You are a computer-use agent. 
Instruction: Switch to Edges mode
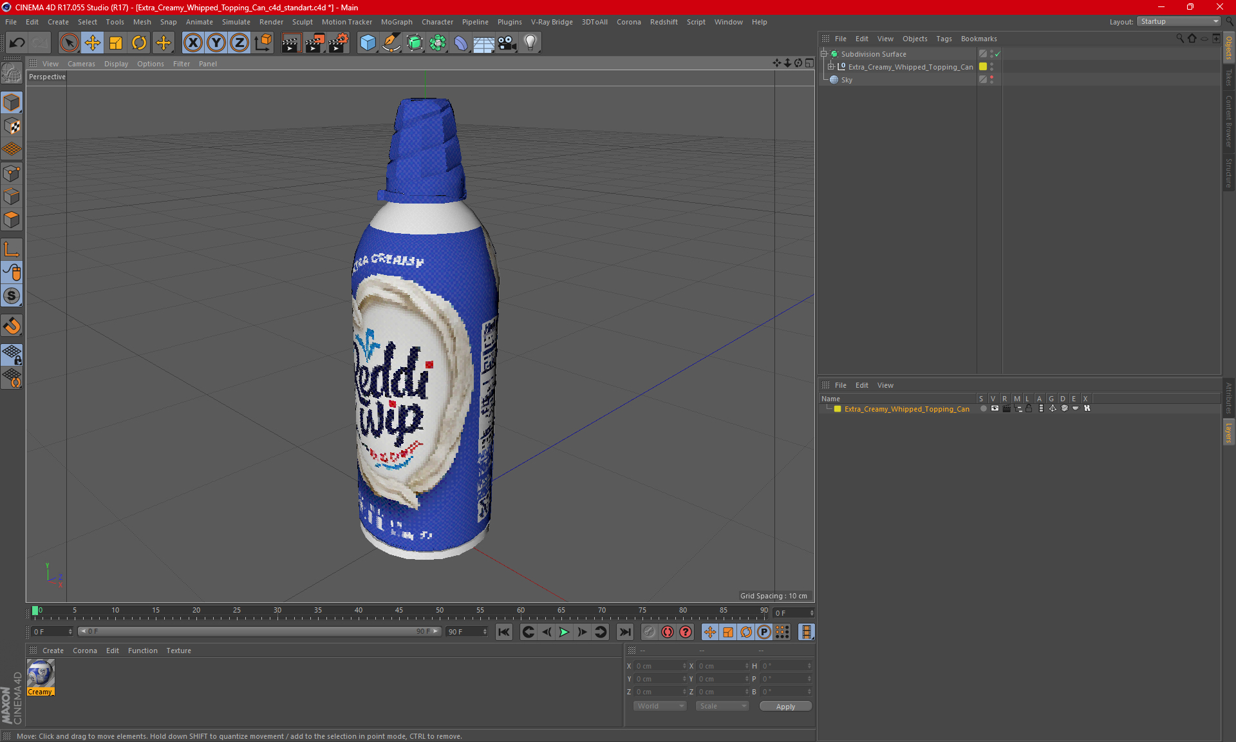point(12,196)
